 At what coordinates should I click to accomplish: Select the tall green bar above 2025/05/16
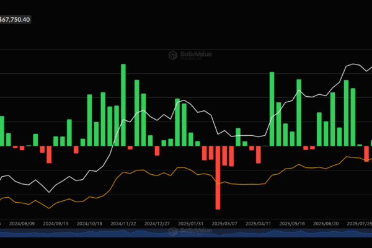pos(299,113)
